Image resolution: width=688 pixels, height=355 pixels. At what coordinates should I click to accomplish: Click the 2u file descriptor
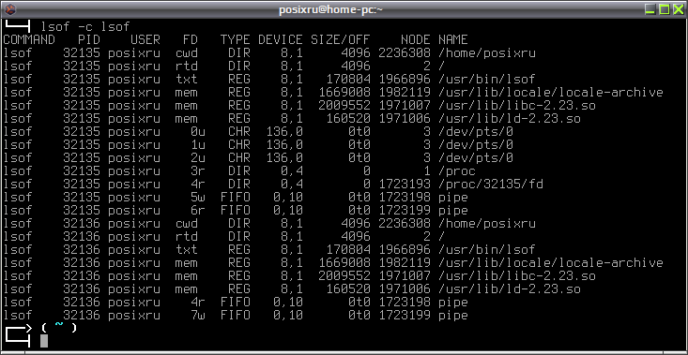tap(198, 158)
